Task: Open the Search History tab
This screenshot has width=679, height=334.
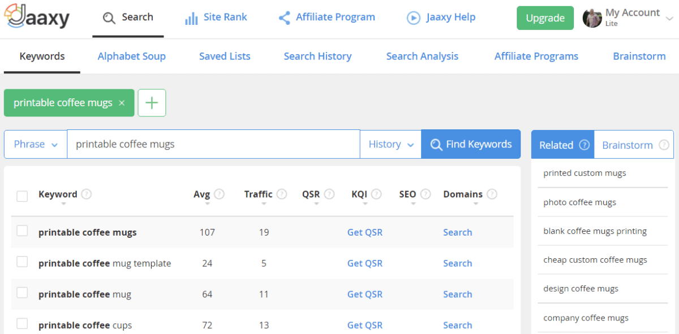Action: click(x=317, y=56)
